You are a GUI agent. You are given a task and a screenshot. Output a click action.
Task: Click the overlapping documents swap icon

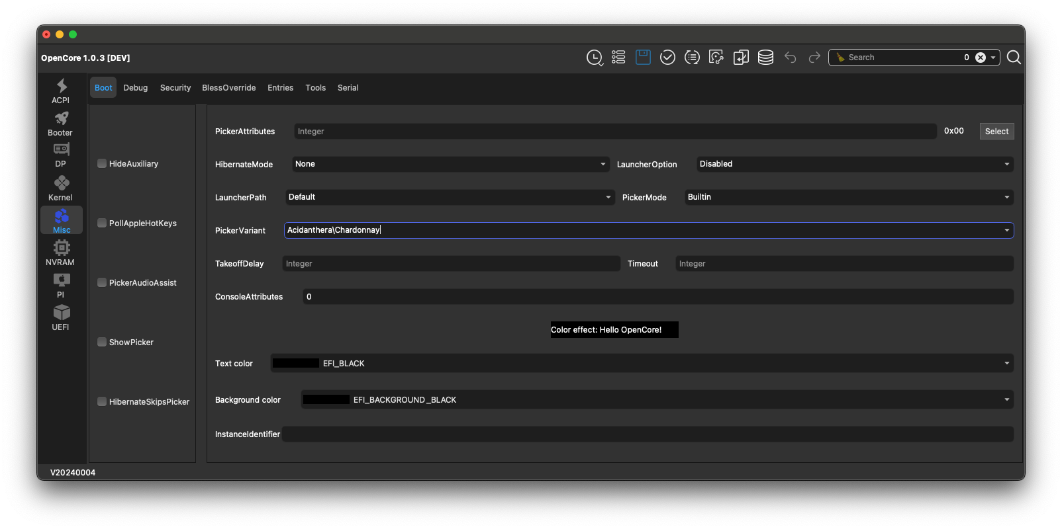(x=741, y=58)
